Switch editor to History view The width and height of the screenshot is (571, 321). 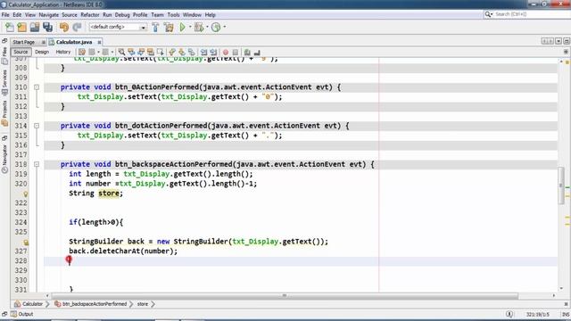pos(63,52)
